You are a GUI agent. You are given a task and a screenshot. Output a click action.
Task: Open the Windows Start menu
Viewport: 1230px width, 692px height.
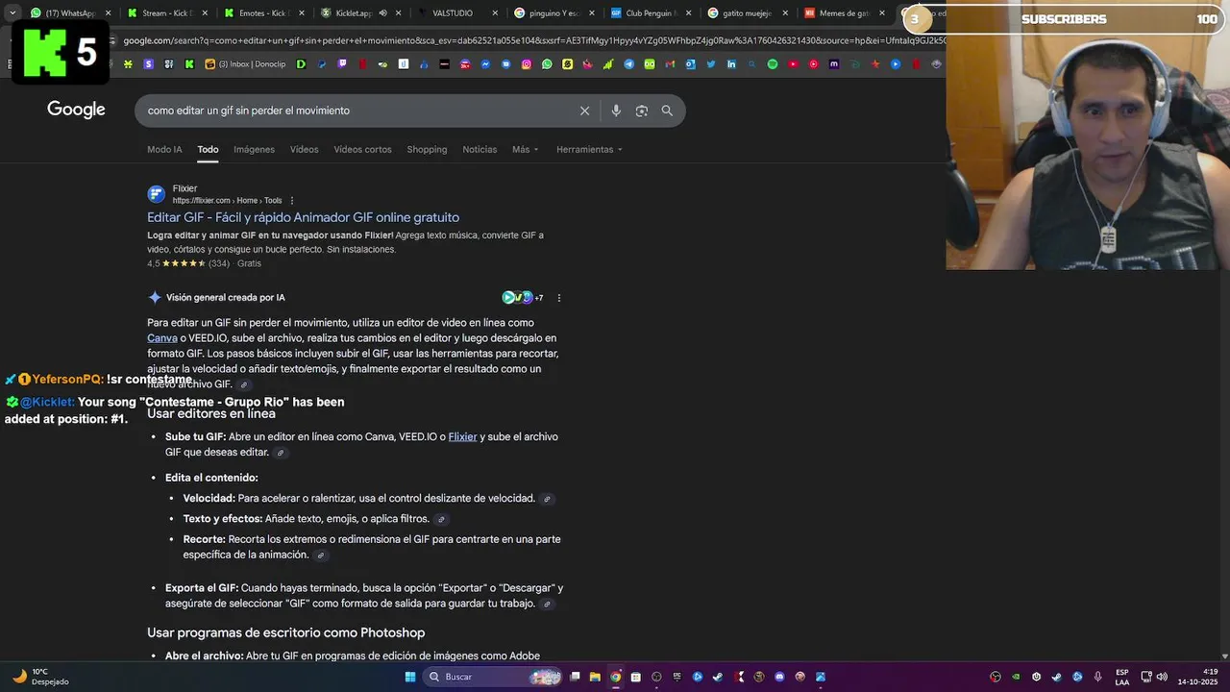tap(410, 677)
